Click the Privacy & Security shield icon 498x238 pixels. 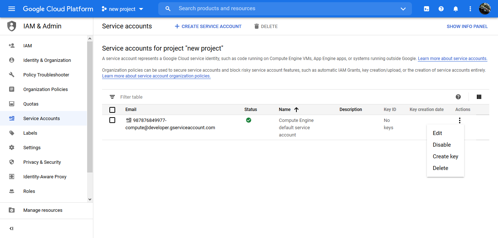pyautogui.click(x=12, y=162)
